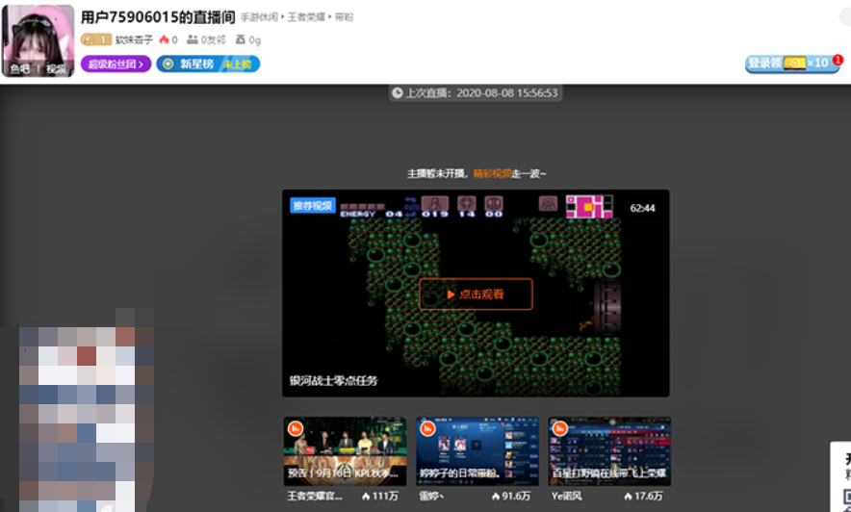Click the friends count people icon
The width and height of the screenshot is (851, 512).
[193, 39]
